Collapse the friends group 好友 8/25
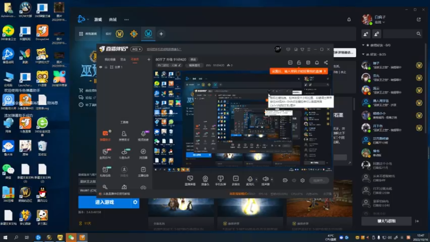This screenshot has width=430, height=242. click(363, 54)
